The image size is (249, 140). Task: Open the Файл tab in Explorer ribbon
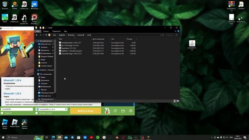pos(38,31)
